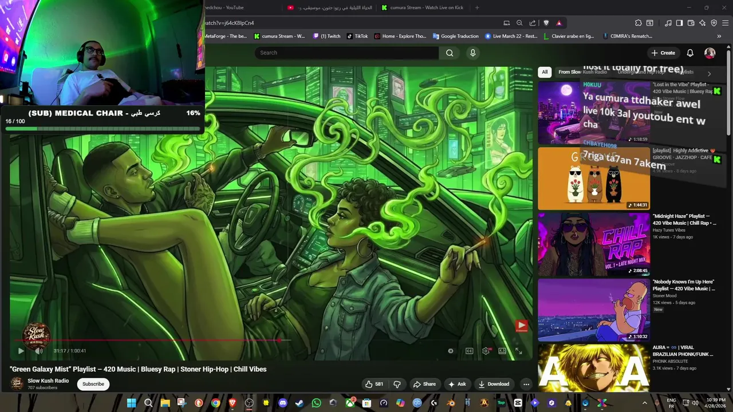Screen dimensions: 733x412
Task: Switch to the Arabic-titled YouTube tab
Action: point(331,7)
